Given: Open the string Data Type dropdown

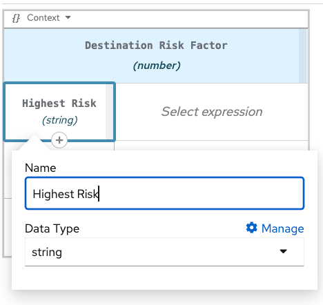Looking at the screenshot, I should [164, 252].
